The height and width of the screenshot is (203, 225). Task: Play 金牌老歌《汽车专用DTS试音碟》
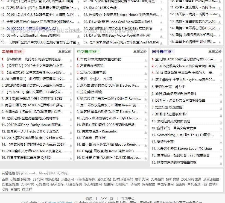pos(34,112)
